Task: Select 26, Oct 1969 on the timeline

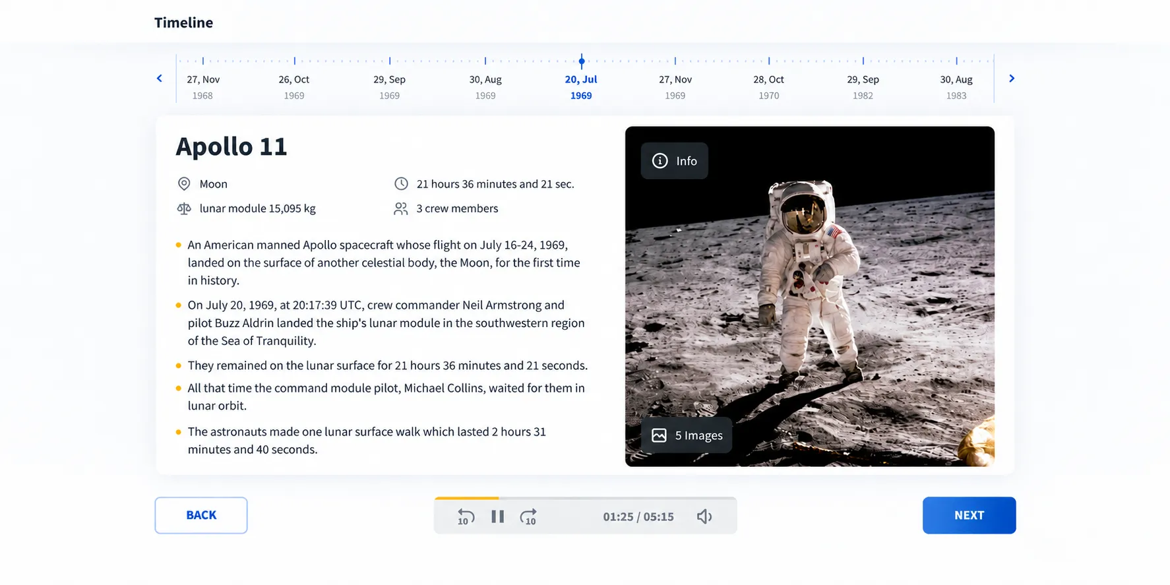Action: click(294, 87)
